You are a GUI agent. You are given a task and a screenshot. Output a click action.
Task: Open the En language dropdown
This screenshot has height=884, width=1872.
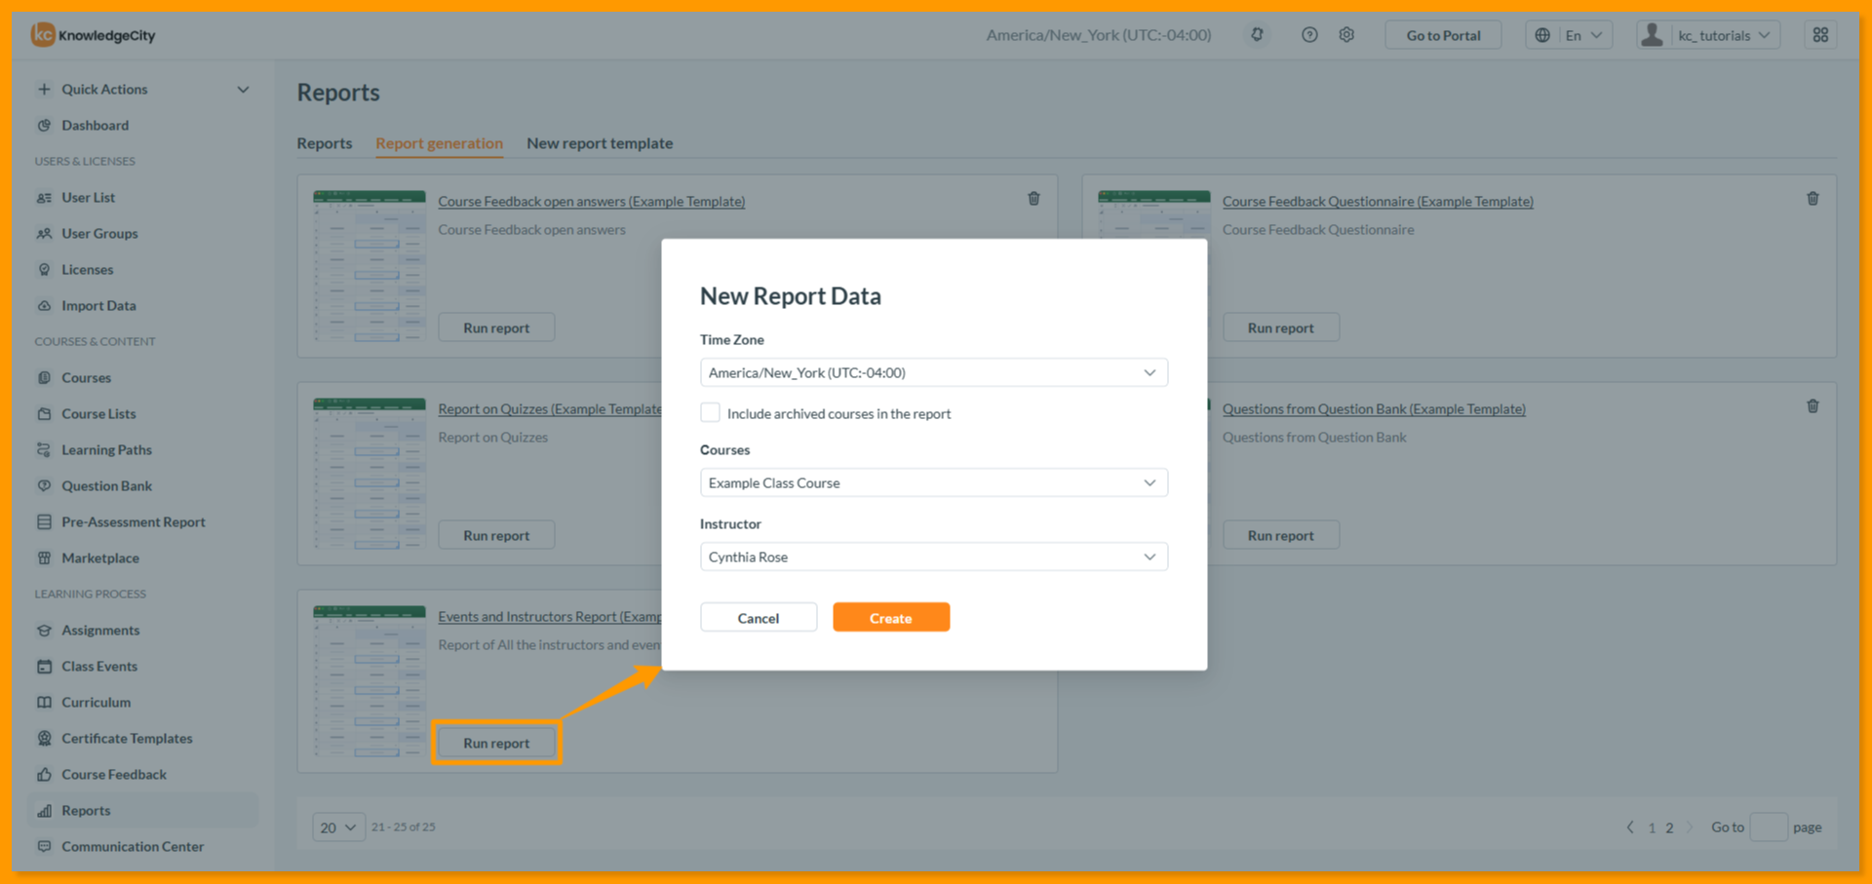1569,35
